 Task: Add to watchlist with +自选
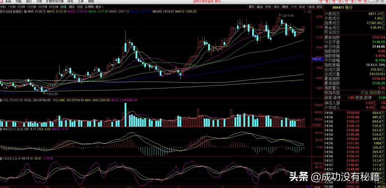pos(311,7)
